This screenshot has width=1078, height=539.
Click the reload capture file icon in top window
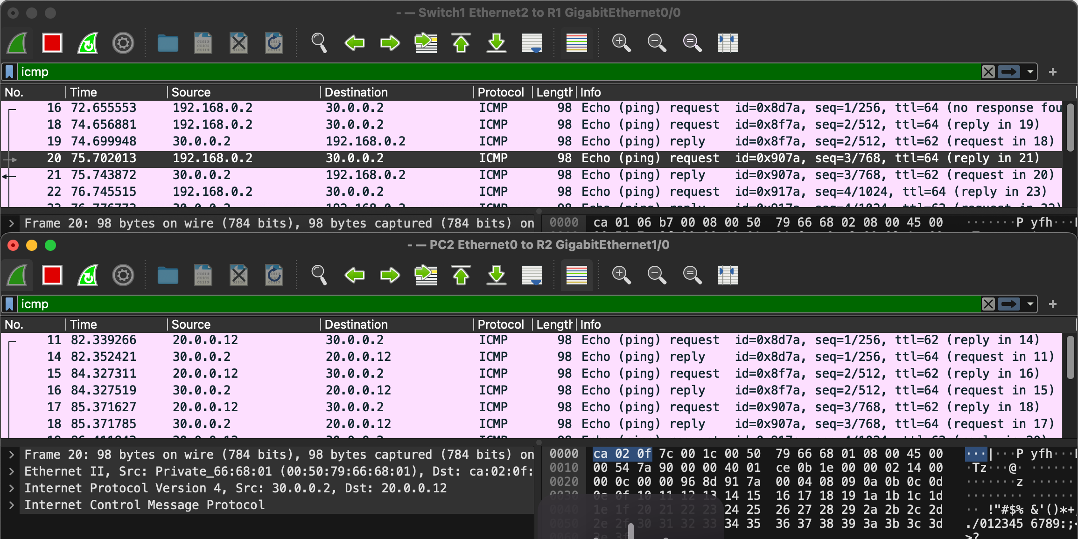pyautogui.click(x=274, y=43)
